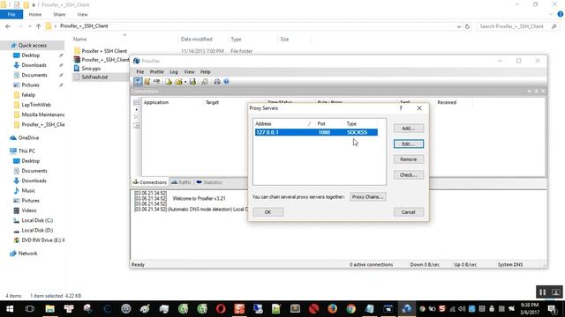Screen dimensions: 565x317
Task: Open the Share ribbon tab in Explorer
Action: point(59,14)
